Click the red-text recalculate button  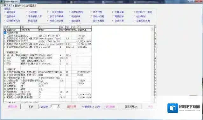pos(72,106)
